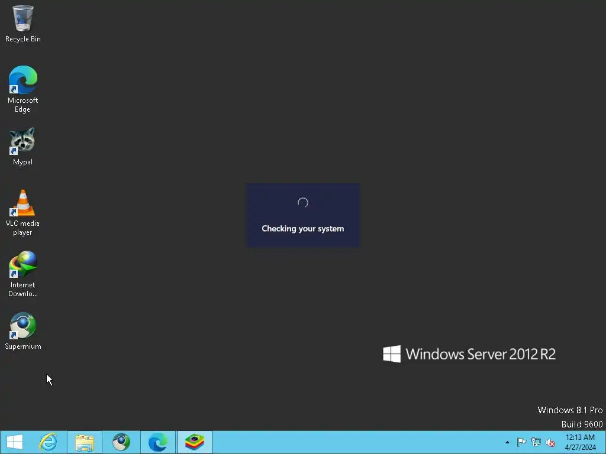Click the 'Checking your system' dialog text

click(302, 229)
